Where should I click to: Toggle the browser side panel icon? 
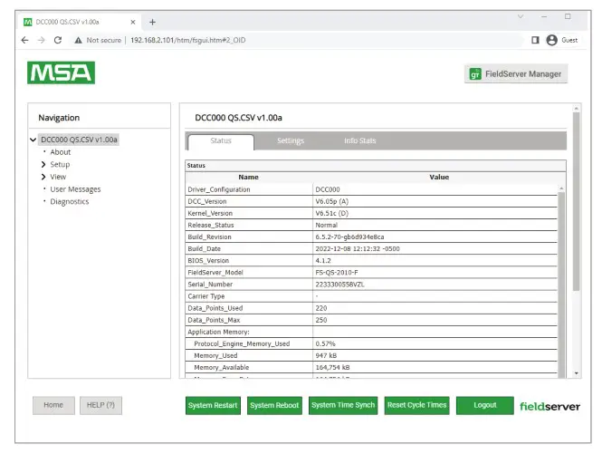pos(534,40)
